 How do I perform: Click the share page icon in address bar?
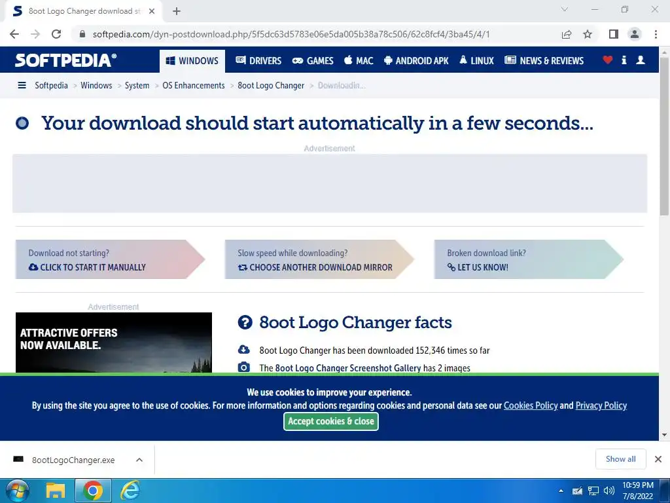pyautogui.click(x=567, y=34)
